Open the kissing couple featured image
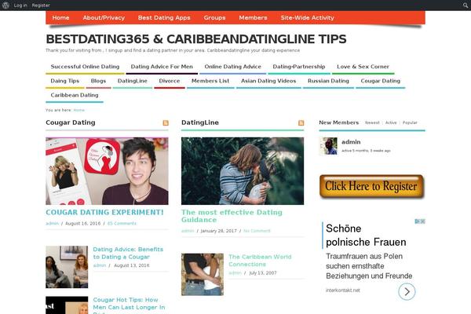This screenshot has height=314, width=471. click(x=243, y=171)
